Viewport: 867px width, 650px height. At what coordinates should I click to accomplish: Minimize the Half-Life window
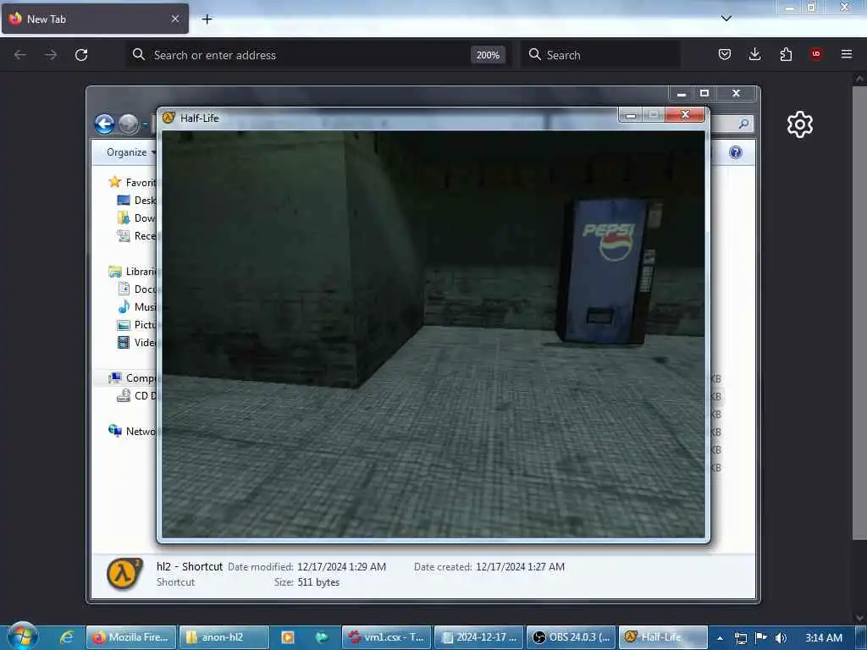[630, 115]
